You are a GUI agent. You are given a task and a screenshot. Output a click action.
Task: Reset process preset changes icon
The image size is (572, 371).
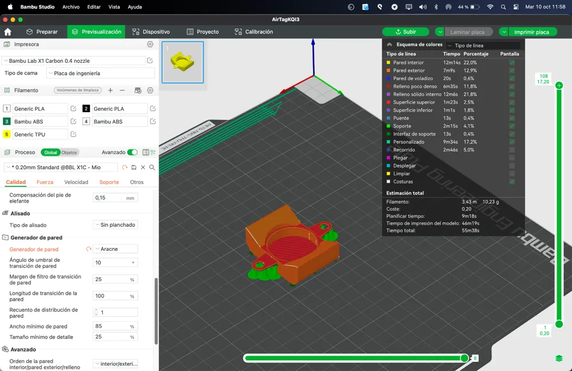coord(125,167)
